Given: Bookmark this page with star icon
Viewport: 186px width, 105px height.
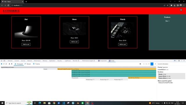Looking at the screenshot, I should [x=167, y=5].
